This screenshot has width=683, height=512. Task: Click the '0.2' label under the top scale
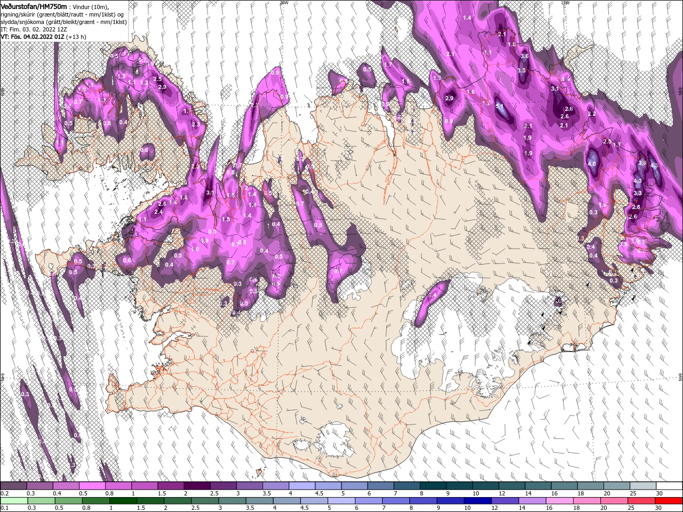(x=5, y=493)
